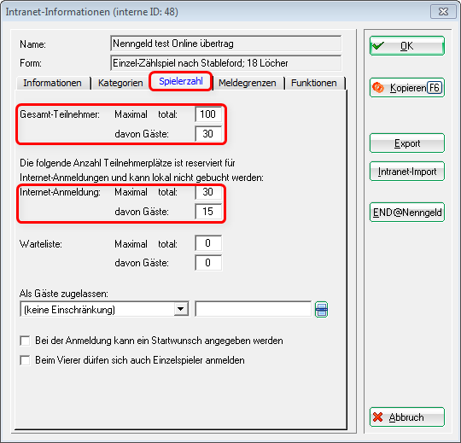Click the END@Nenngeld button
Screen dimensions: 461x443
[407, 213]
